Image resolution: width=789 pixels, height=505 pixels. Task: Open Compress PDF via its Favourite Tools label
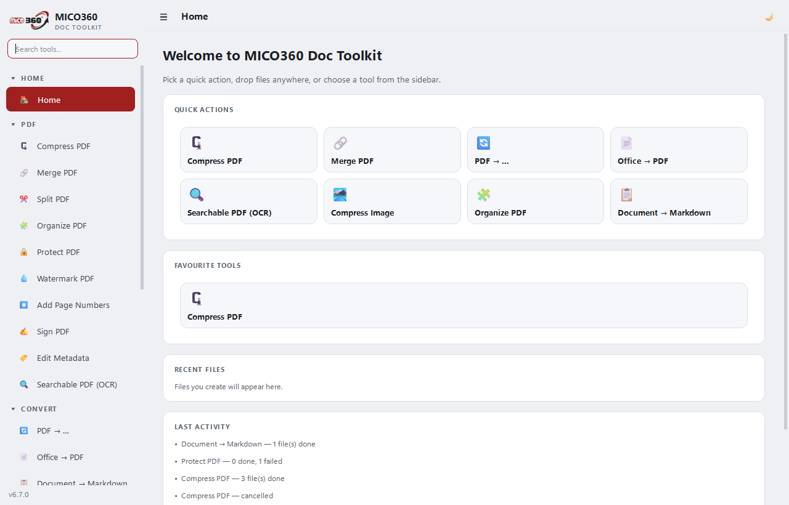[215, 317]
